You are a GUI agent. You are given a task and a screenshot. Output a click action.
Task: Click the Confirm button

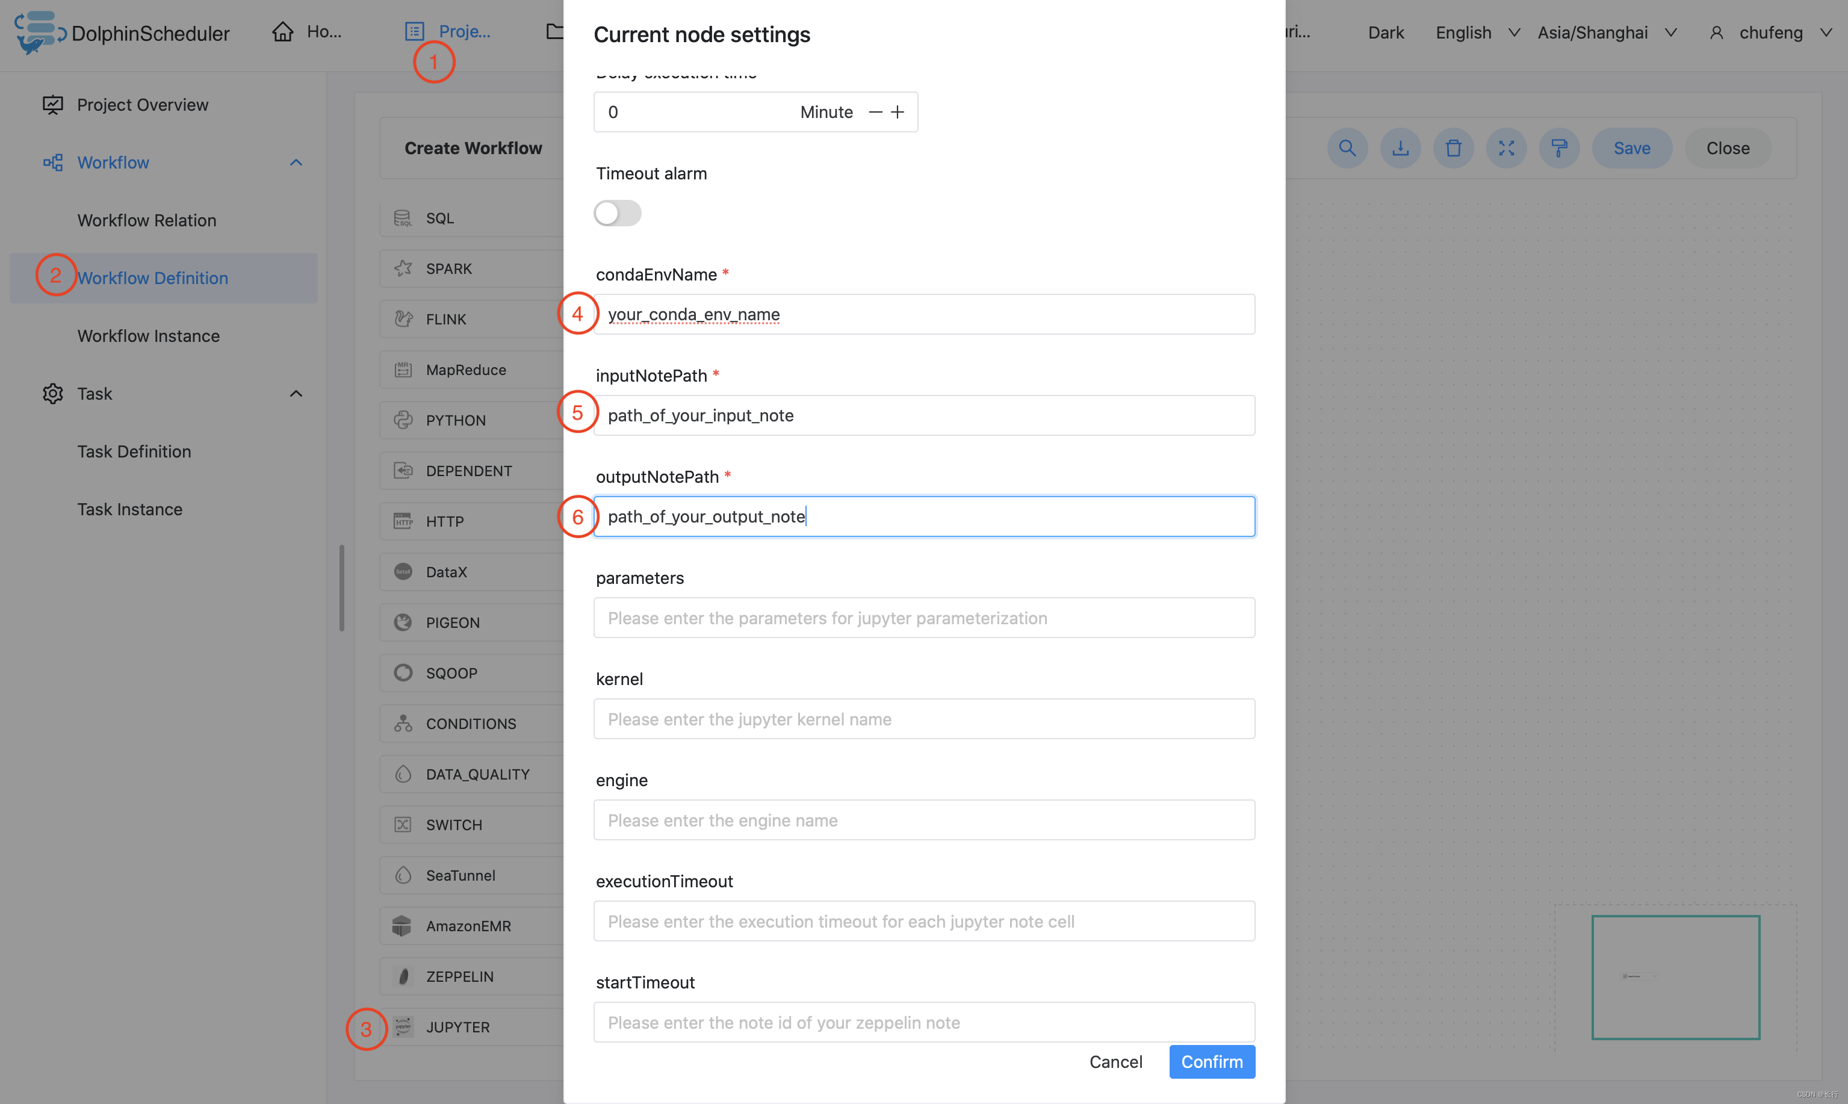[1211, 1061]
